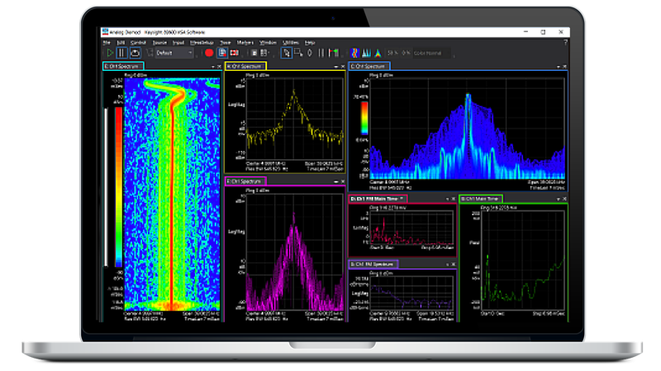The width and height of the screenshot is (661, 371).
Task: Toggle the band power marker bars icon
Action: tap(321, 53)
